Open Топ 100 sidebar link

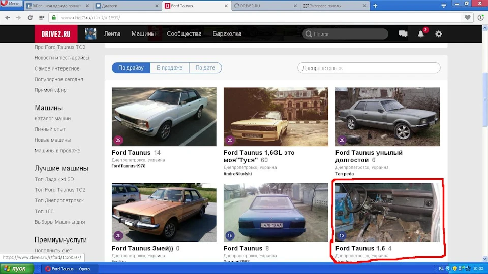[x=44, y=211]
